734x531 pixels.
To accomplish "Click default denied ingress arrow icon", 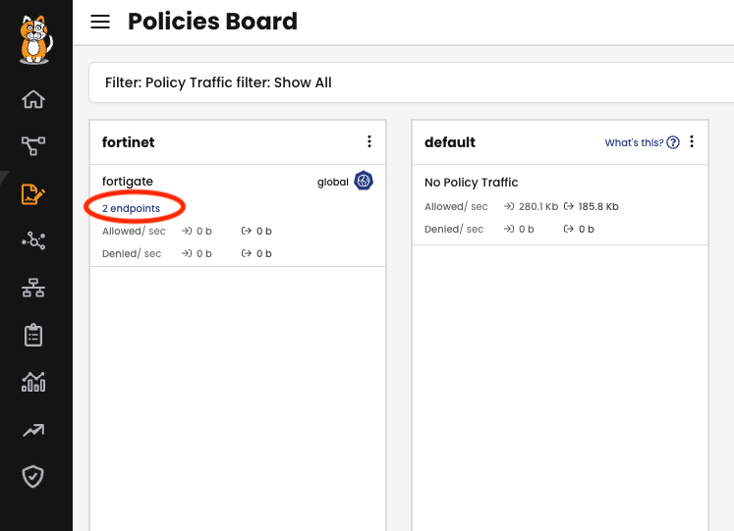I will [x=509, y=229].
